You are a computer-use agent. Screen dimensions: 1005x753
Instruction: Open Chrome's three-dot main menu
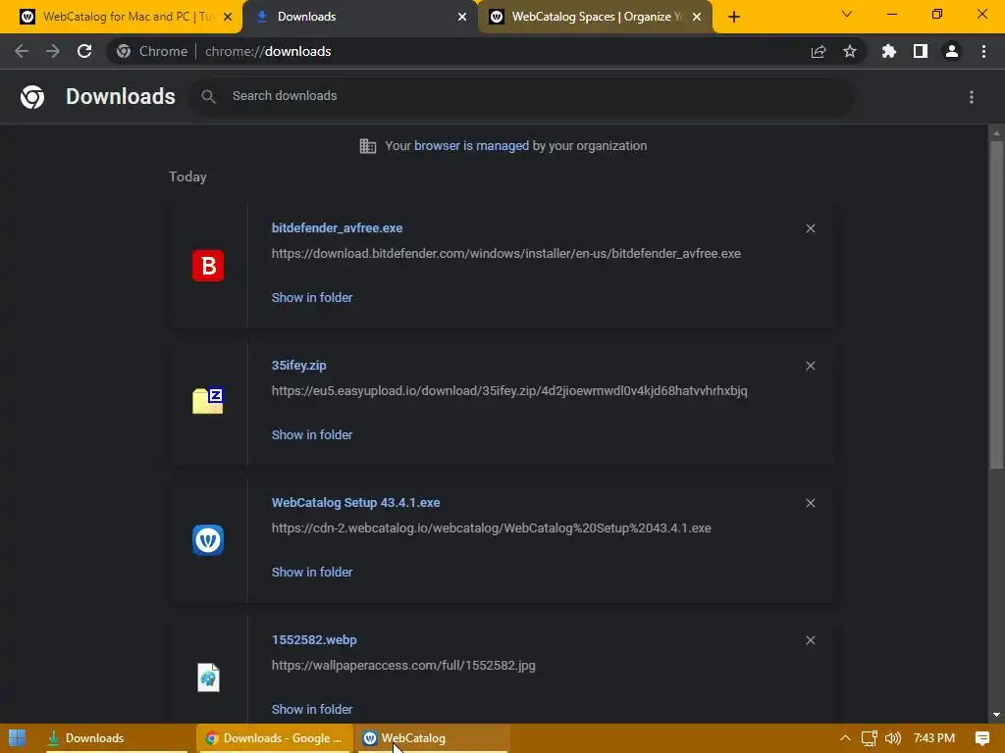click(x=983, y=51)
